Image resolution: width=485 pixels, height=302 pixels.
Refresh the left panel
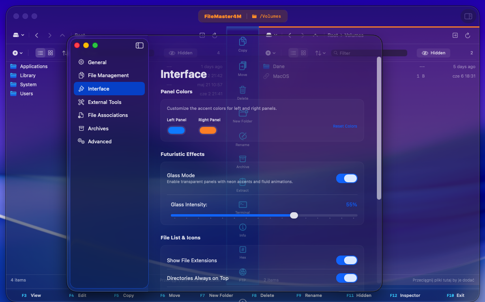(x=215, y=35)
